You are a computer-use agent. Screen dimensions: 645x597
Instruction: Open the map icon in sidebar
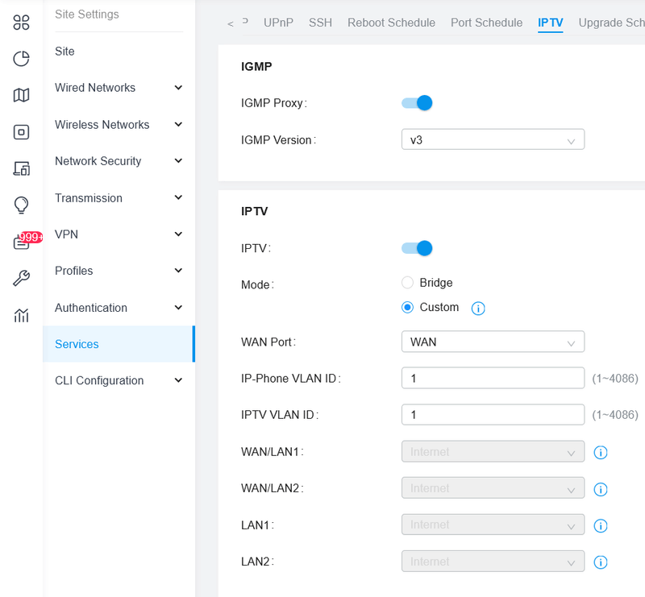point(22,95)
